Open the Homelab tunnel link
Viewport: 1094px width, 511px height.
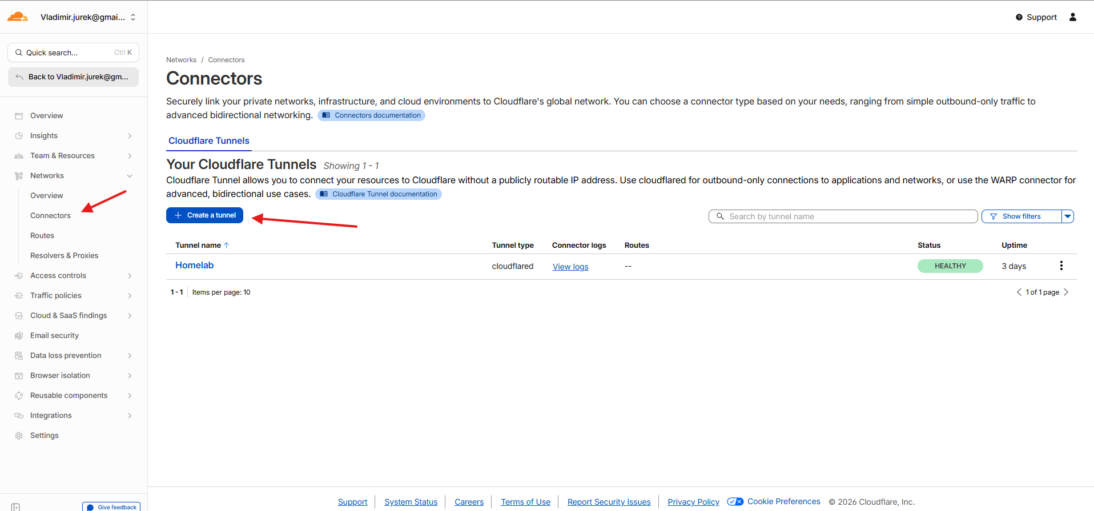click(194, 265)
